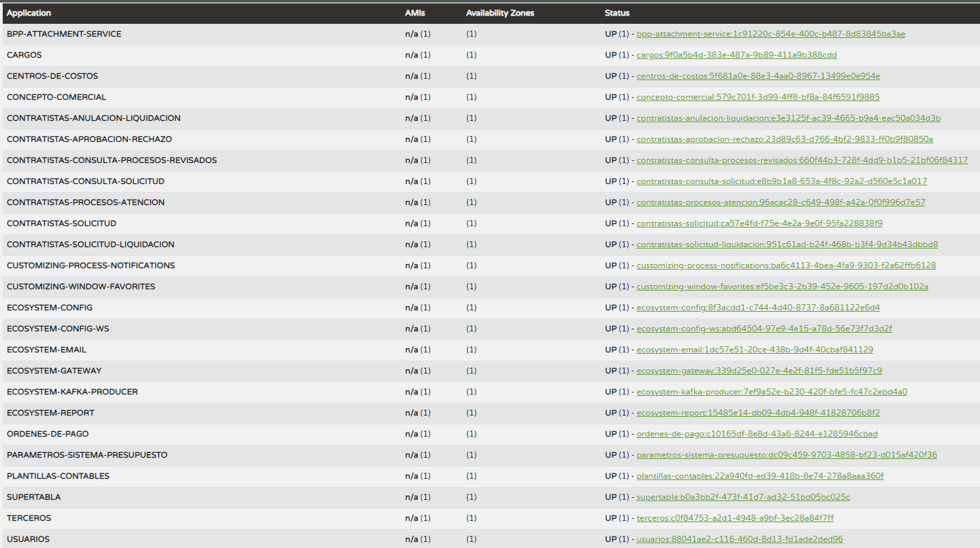Click the ecosystem-email instance link

coord(754,350)
